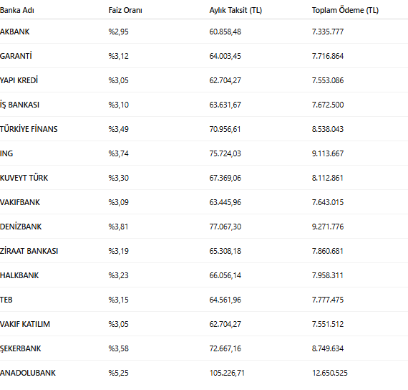This screenshot has height=390, width=408.
Task: Click YAPI KREDİ interest rate %3,05
Action: coord(118,80)
